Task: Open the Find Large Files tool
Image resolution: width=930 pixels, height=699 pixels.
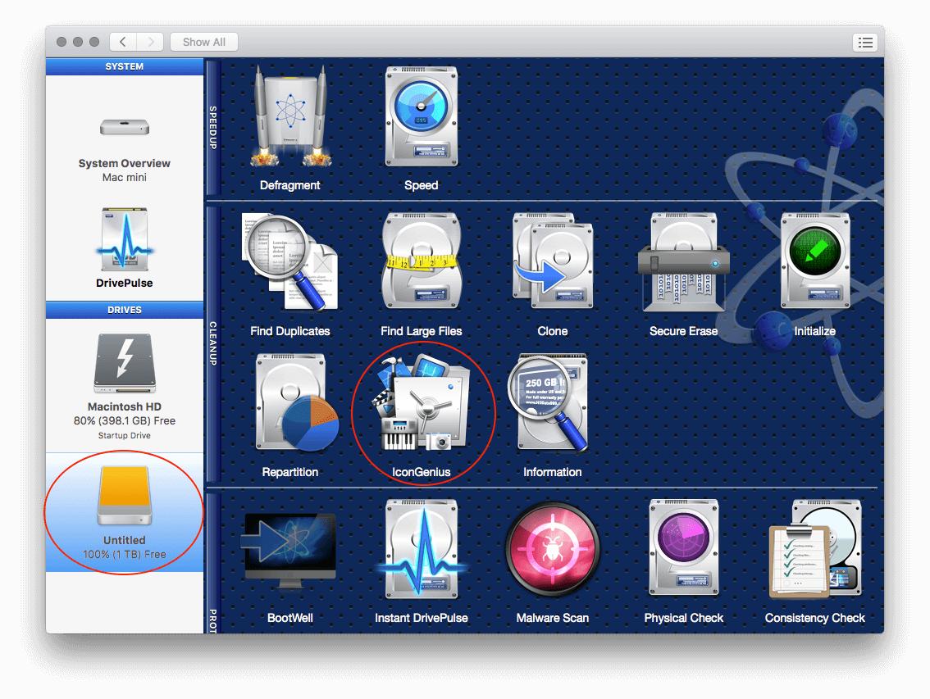Action: tap(421, 262)
